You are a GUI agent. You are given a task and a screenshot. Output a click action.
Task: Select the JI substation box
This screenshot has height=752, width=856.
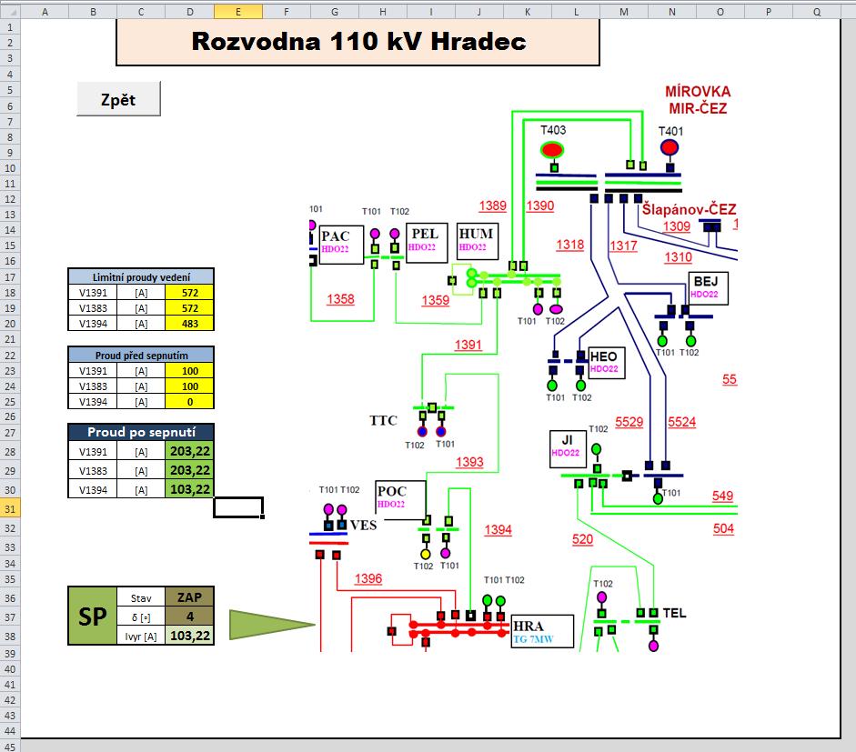568,449
